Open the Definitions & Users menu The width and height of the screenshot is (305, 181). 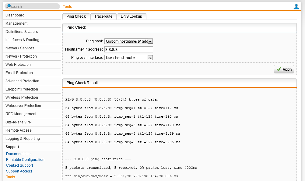click(22, 32)
